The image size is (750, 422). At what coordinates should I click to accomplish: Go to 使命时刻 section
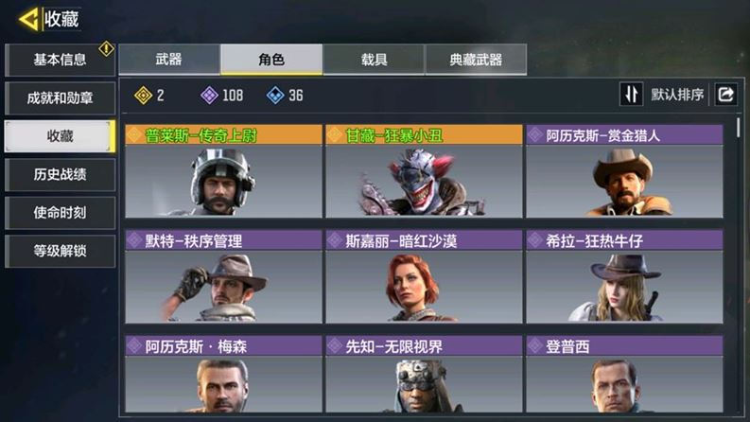tap(60, 213)
